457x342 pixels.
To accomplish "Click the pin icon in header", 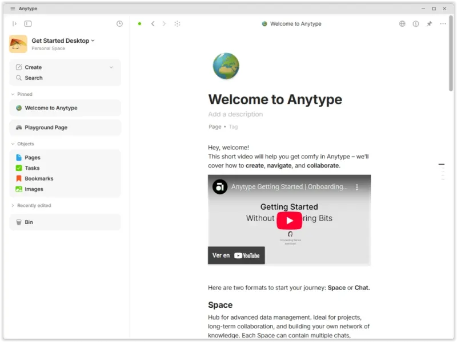I will tap(430, 23).
